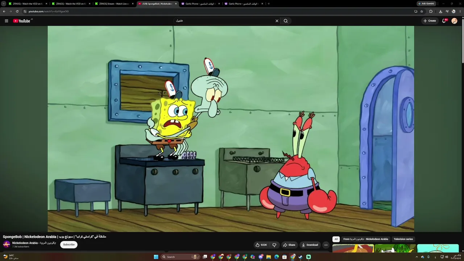
Task: Open the weather widget on the taskbar
Action: [x=10, y=257]
